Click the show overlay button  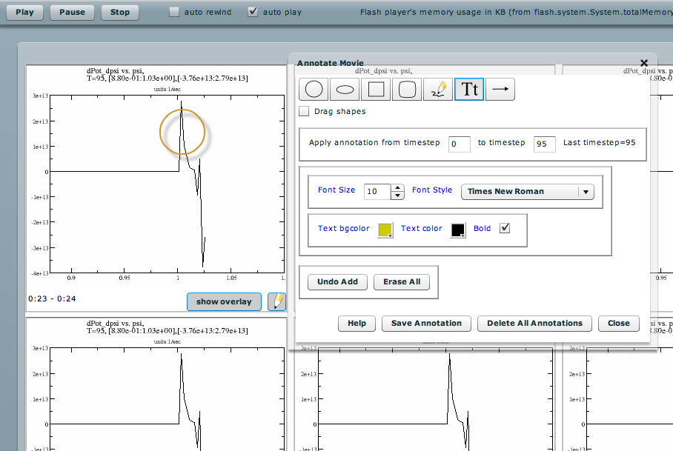(224, 302)
